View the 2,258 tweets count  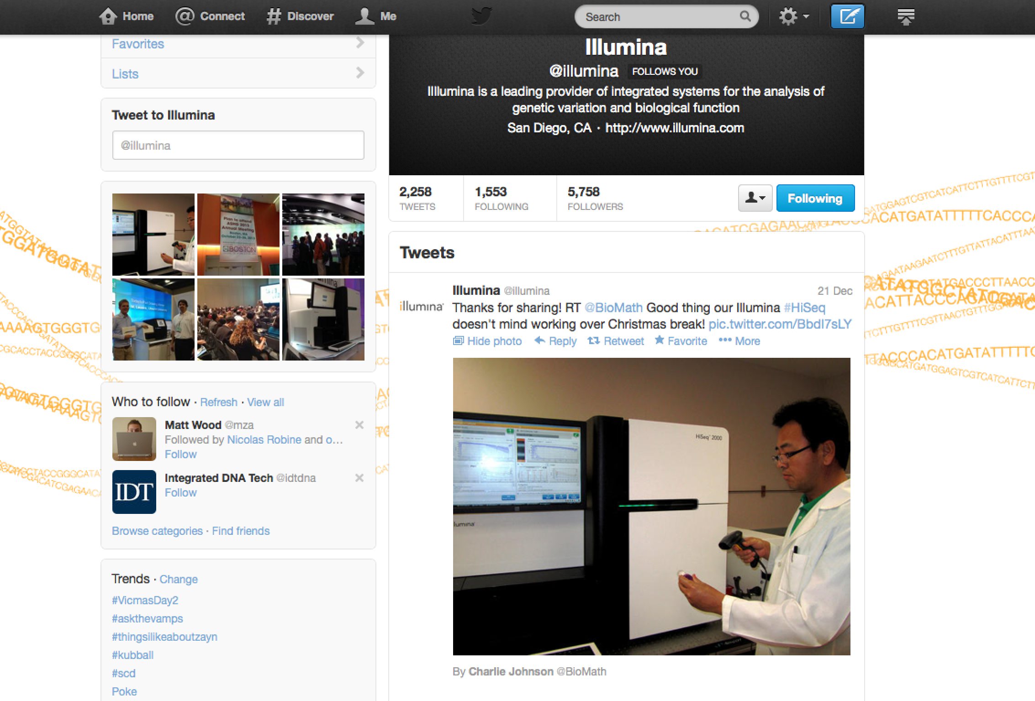coord(417,198)
